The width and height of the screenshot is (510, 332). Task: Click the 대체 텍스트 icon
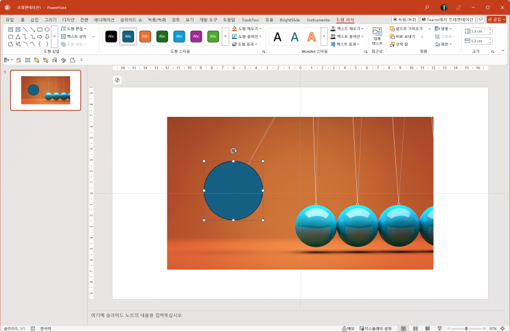(x=377, y=36)
